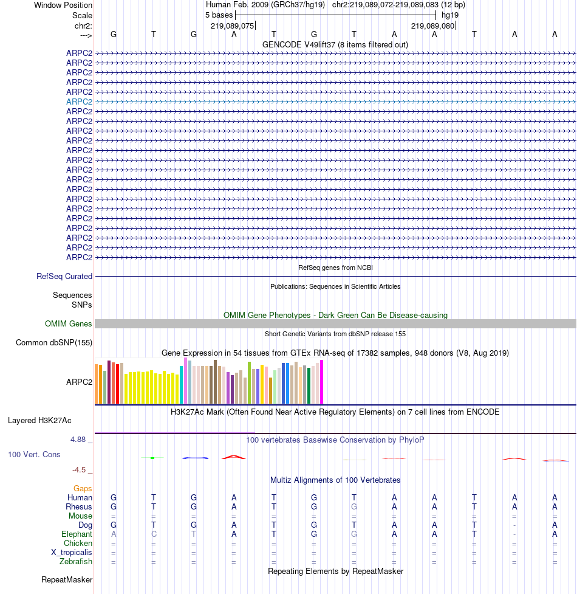Screen dimensions: 577x594
Task: Click the Layered H3K27Ac track label
Action: click(39, 420)
